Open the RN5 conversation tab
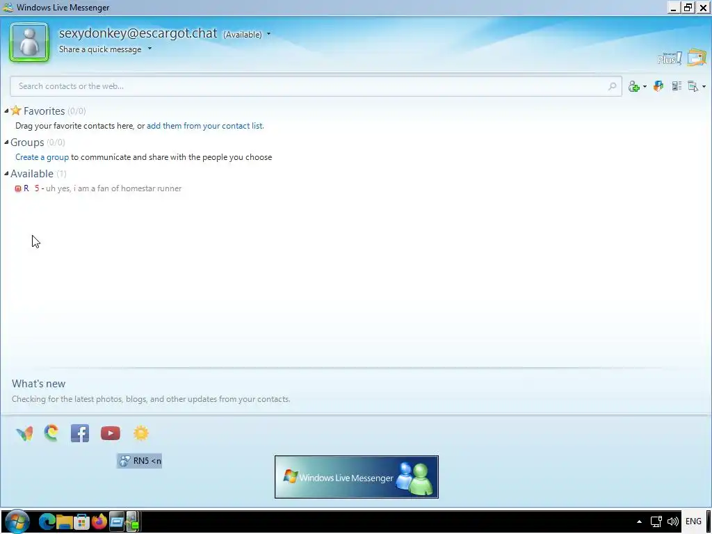 [139, 461]
